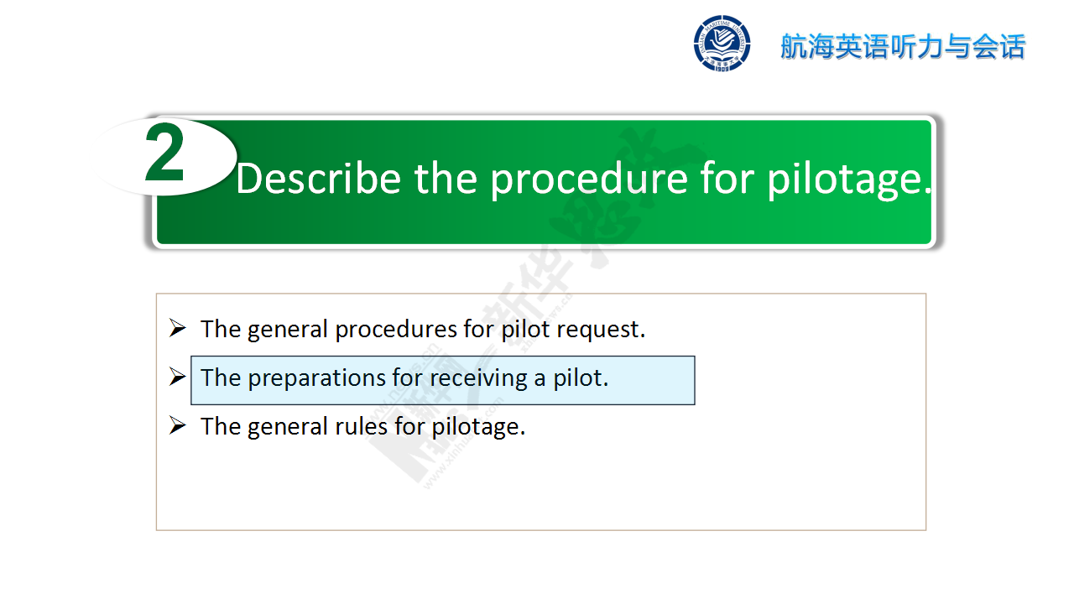Click the arrow bullet before general rules line
This screenshot has height=604, width=1074.
(x=177, y=425)
